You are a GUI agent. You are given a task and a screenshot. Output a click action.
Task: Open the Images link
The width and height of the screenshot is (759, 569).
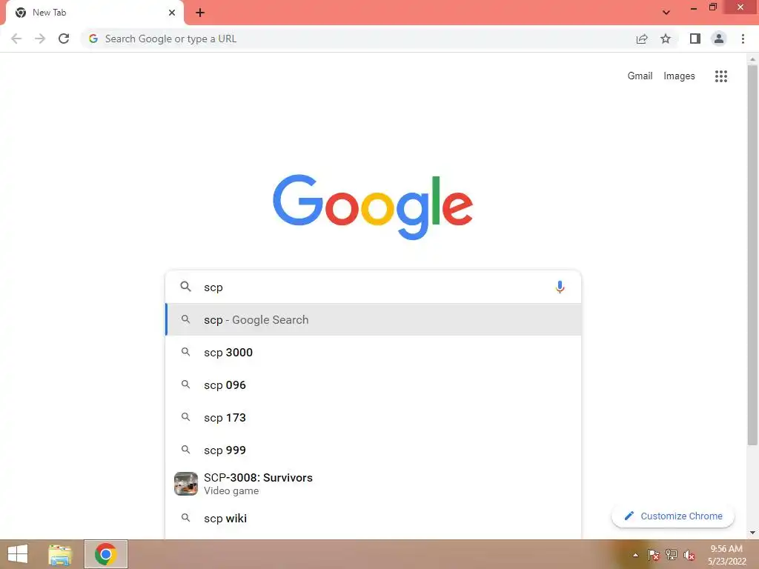(679, 76)
